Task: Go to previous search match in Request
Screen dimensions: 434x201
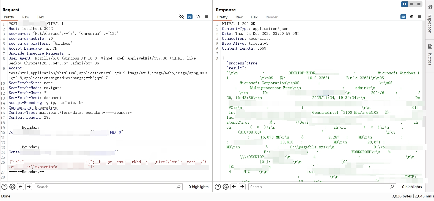Action: pos(21,187)
